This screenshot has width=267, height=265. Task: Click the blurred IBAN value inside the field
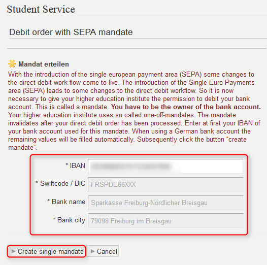pyautogui.click(x=130, y=166)
